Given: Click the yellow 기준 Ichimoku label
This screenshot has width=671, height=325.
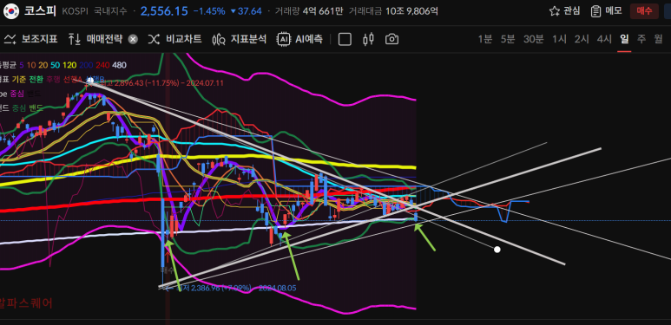Looking at the screenshot, I should point(19,79).
